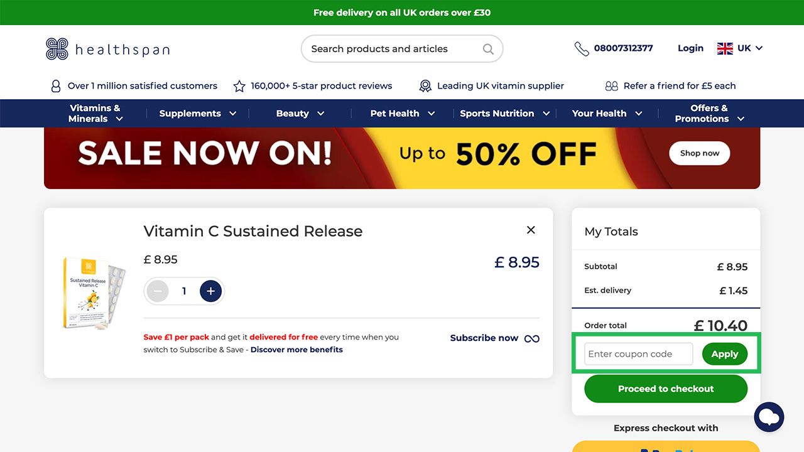Viewport: 804px width, 452px height.
Task: Click the infinity subscribe icon
Action: click(531, 338)
